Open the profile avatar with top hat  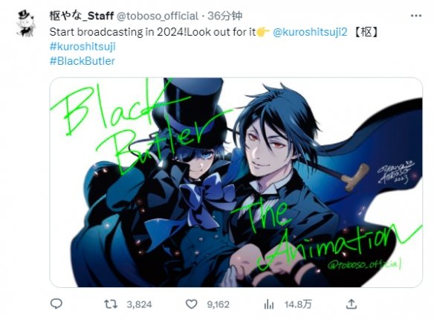[26, 23]
